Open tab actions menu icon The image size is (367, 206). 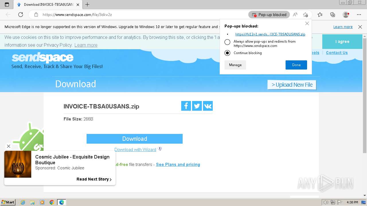pos(7,5)
